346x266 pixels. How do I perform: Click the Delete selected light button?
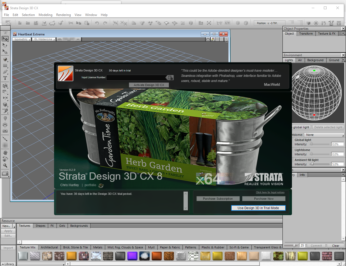coord(328,127)
